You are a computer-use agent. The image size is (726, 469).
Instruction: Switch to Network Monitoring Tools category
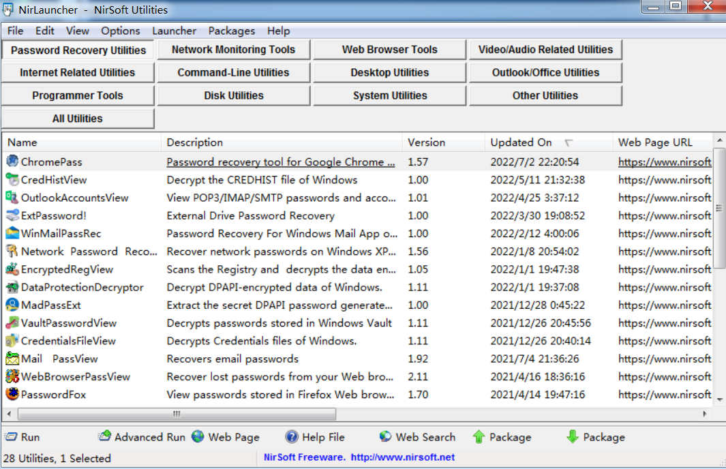pyautogui.click(x=233, y=50)
